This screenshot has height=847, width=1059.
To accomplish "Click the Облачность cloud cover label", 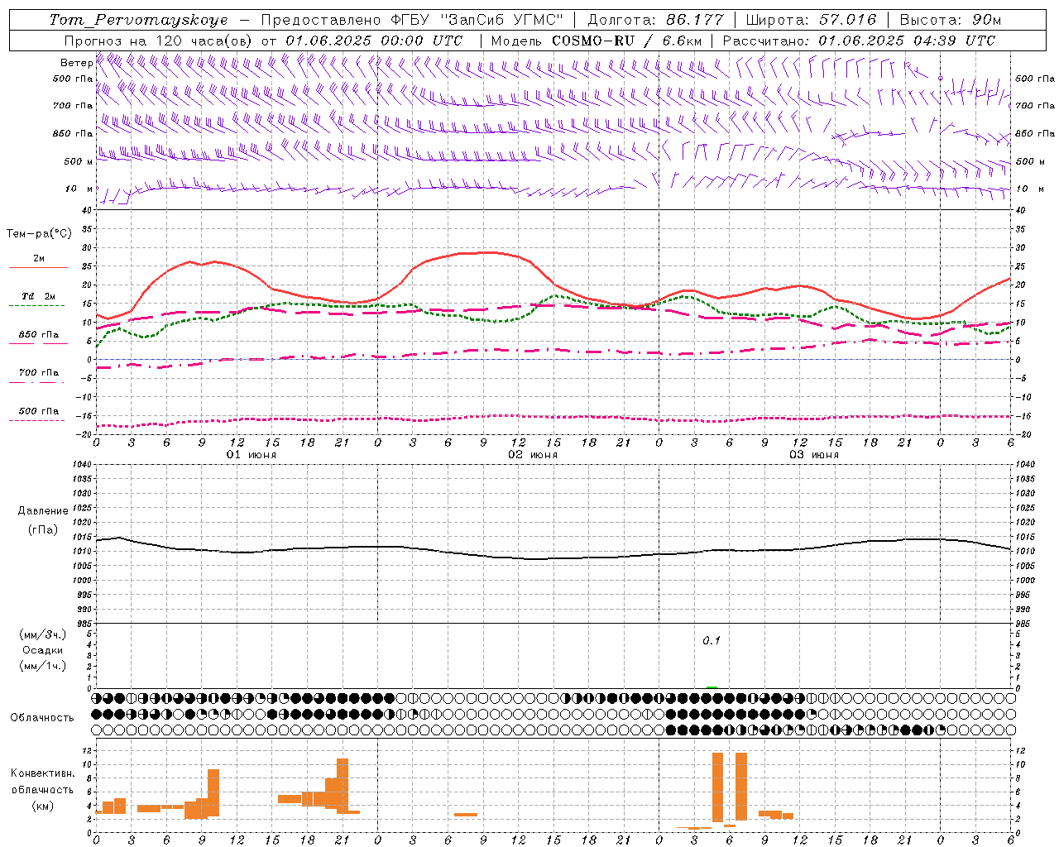I will [42, 718].
